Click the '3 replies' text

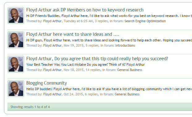pos(101,21)
